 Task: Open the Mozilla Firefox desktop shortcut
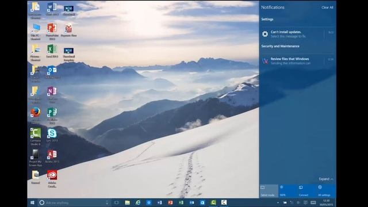(x=36, y=116)
